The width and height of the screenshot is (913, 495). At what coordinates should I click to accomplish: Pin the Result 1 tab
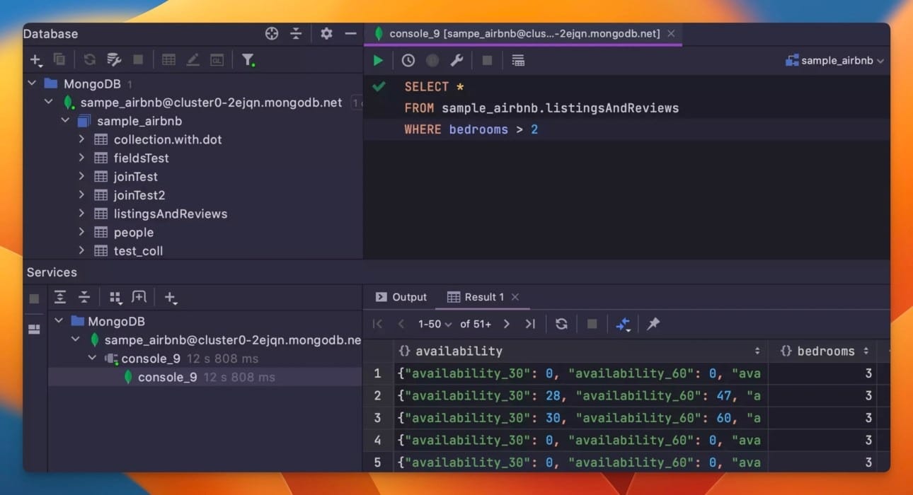pyautogui.click(x=653, y=323)
